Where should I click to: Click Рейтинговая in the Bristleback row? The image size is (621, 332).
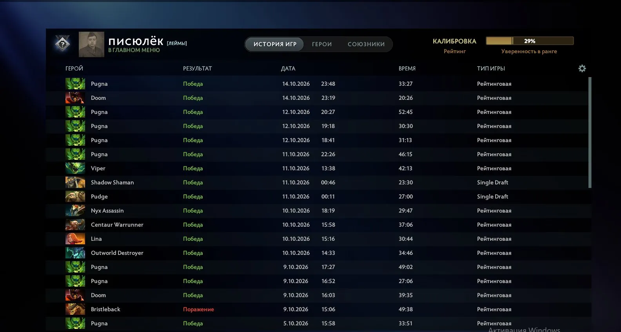click(x=494, y=309)
